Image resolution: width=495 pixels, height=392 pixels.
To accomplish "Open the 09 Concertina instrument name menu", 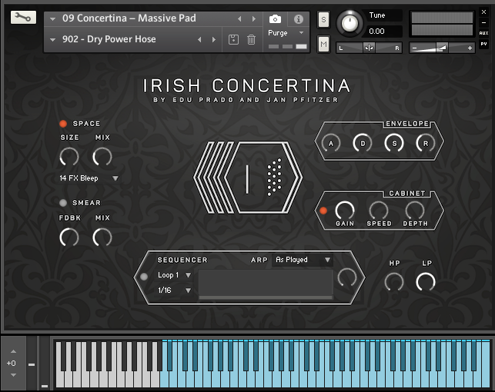I will (129, 18).
